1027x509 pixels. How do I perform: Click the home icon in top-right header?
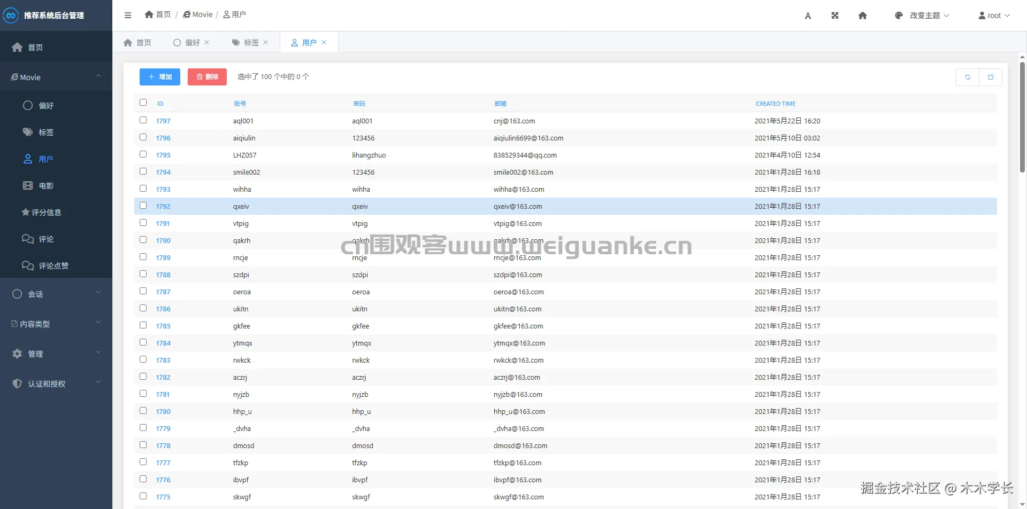[x=862, y=15]
